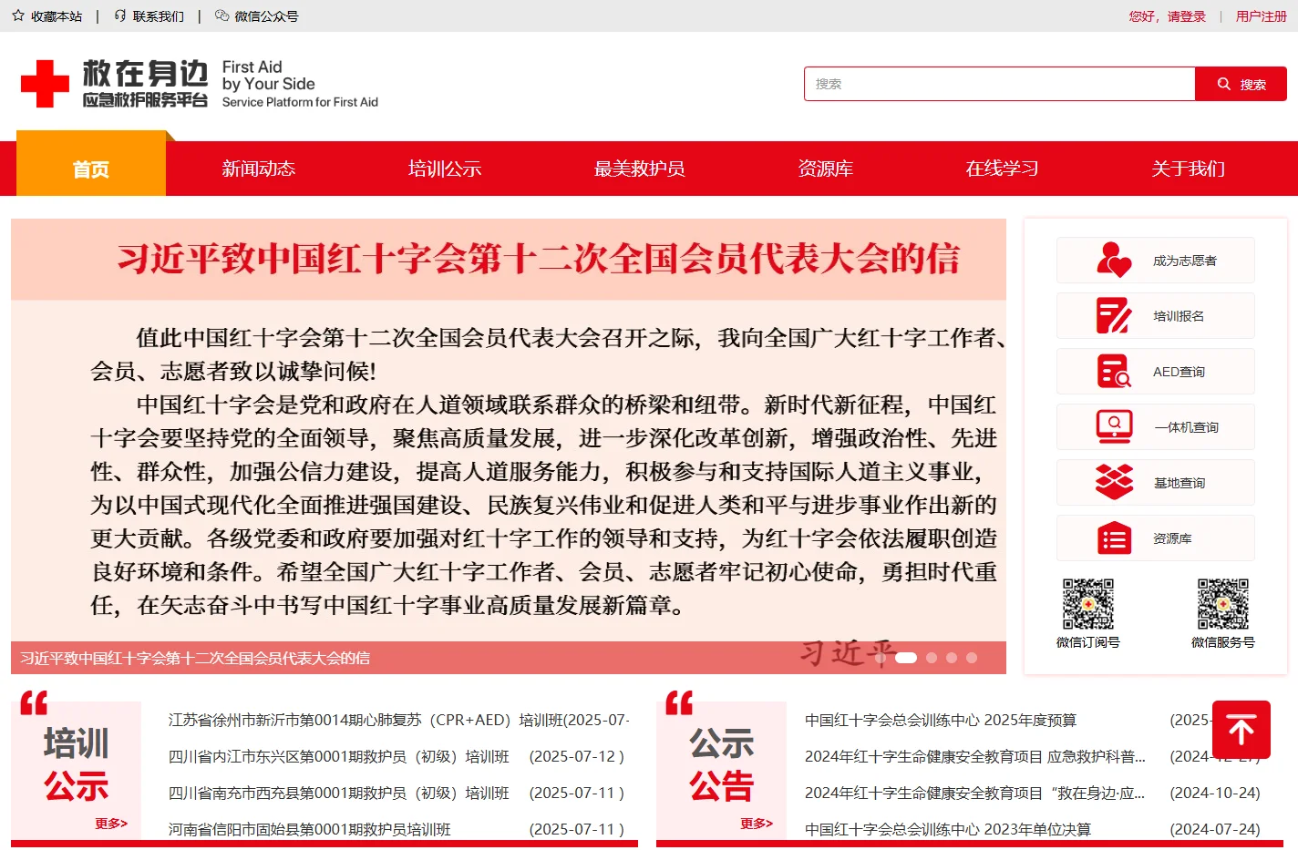
Task: Click the 培训报名 label
Action: [x=1179, y=316]
